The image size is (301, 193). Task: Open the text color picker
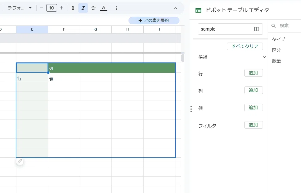[104, 8]
